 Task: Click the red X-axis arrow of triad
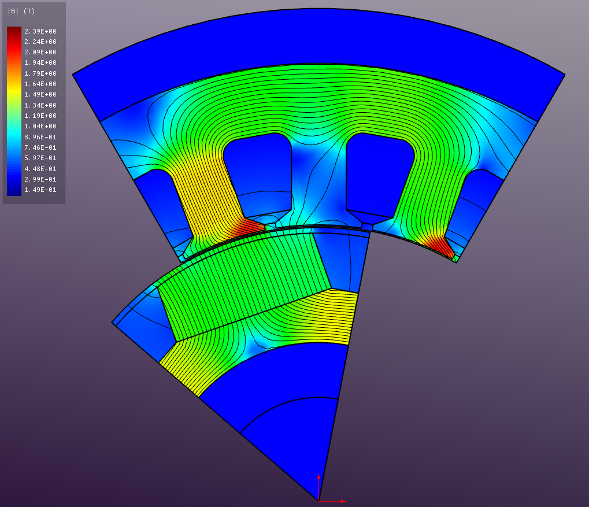coord(342,501)
